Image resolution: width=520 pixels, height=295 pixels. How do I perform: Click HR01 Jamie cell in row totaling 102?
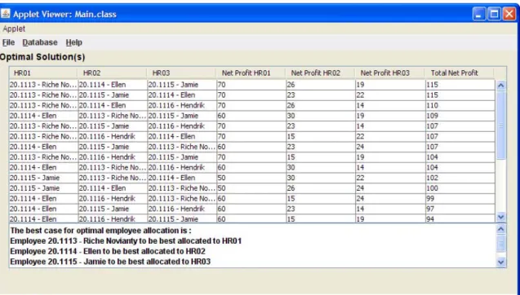pyautogui.click(x=43, y=178)
